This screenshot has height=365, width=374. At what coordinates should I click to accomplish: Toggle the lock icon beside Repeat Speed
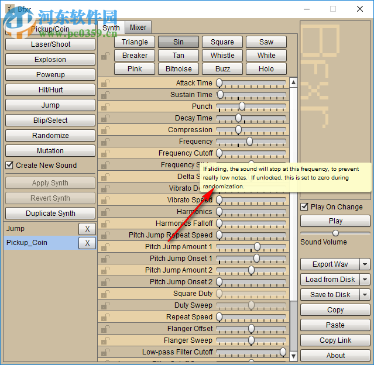click(105, 317)
